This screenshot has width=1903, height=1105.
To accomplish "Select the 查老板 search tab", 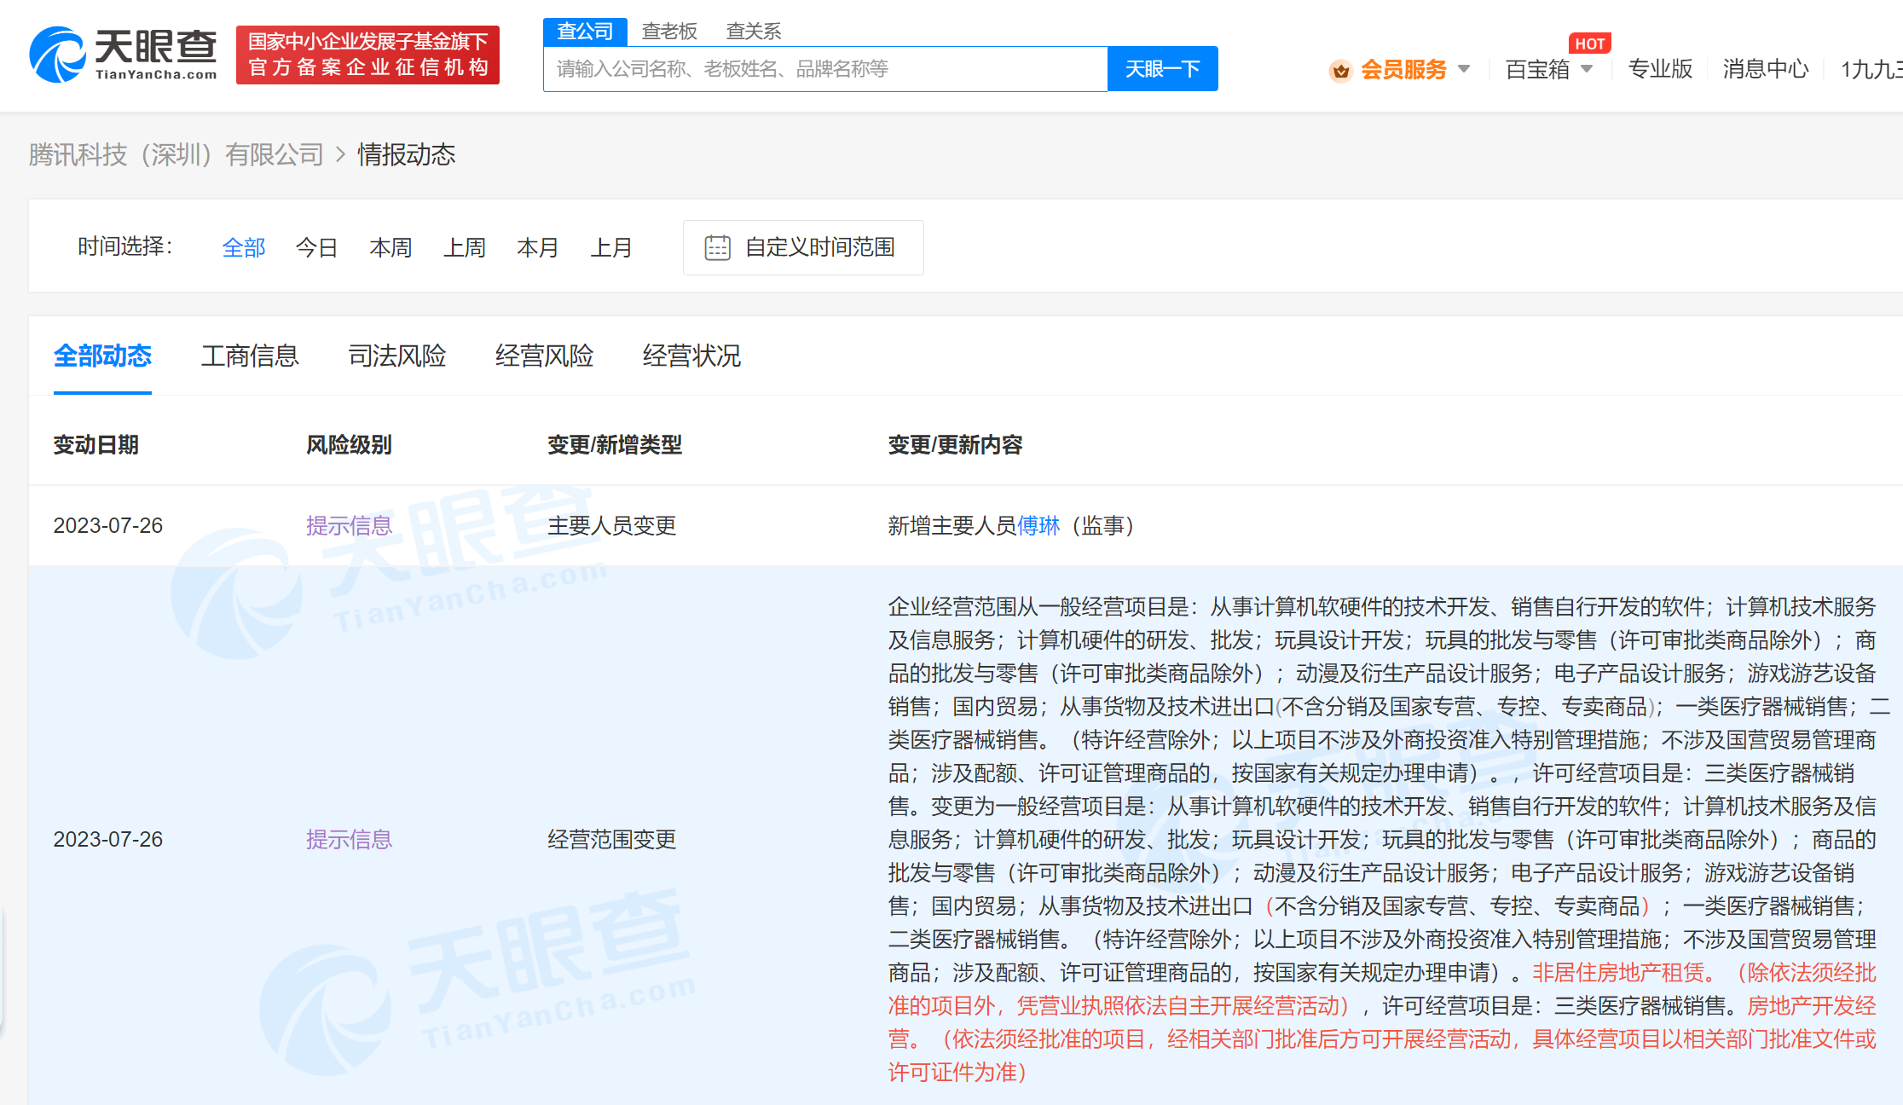I will 669,32.
